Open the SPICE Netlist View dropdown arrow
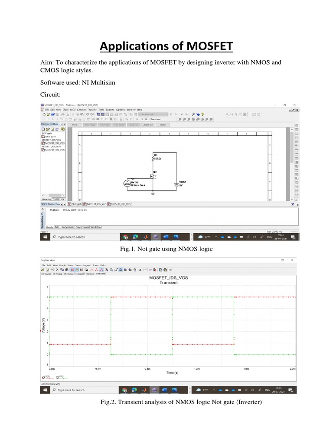This screenshot has width=333, height=444. (62, 204)
